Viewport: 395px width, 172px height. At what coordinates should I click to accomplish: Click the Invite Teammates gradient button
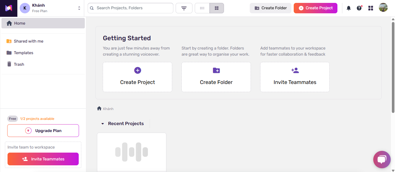pos(43,159)
